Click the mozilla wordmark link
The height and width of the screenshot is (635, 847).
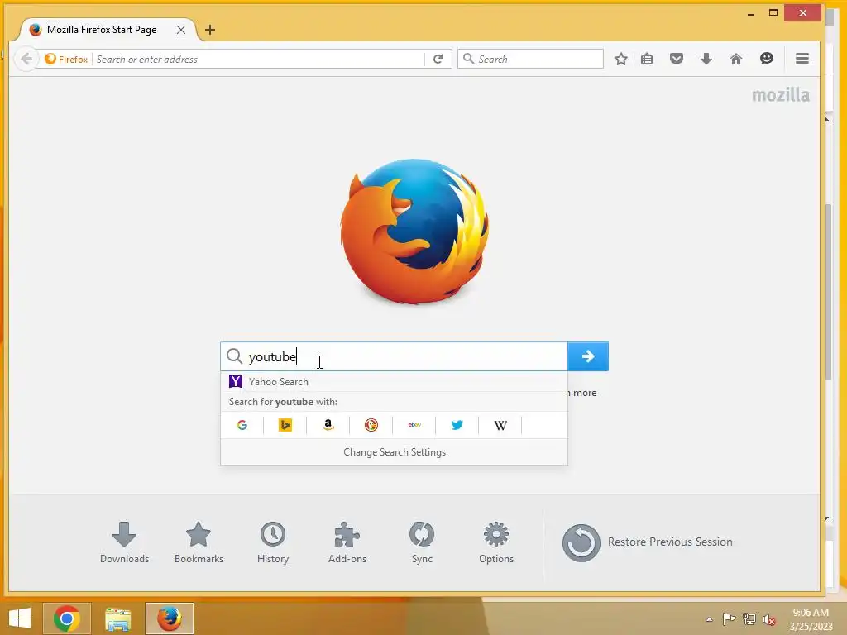pos(781,95)
